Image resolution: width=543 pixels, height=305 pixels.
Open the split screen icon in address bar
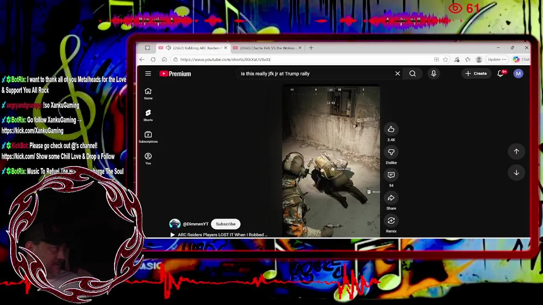tap(437, 60)
